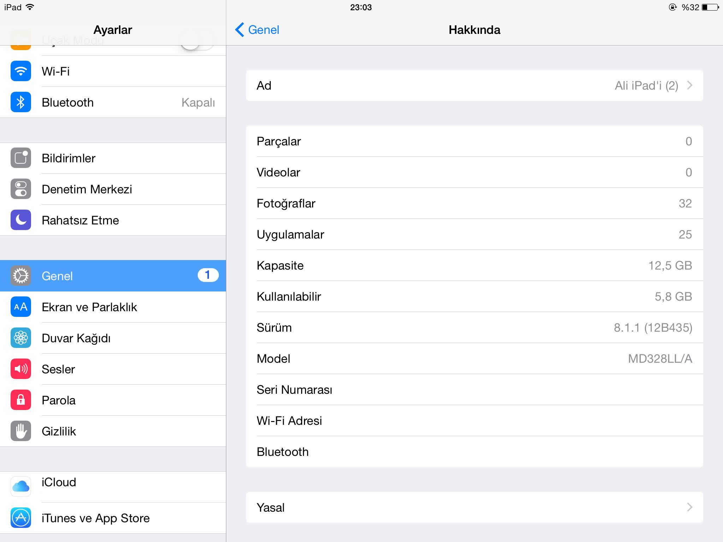Go back to Genel
The height and width of the screenshot is (542, 723).
[x=257, y=30]
